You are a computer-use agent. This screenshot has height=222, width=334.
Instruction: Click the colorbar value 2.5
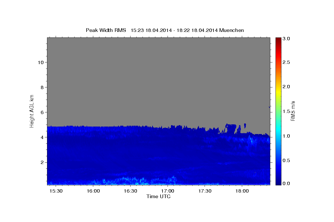[286, 62]
